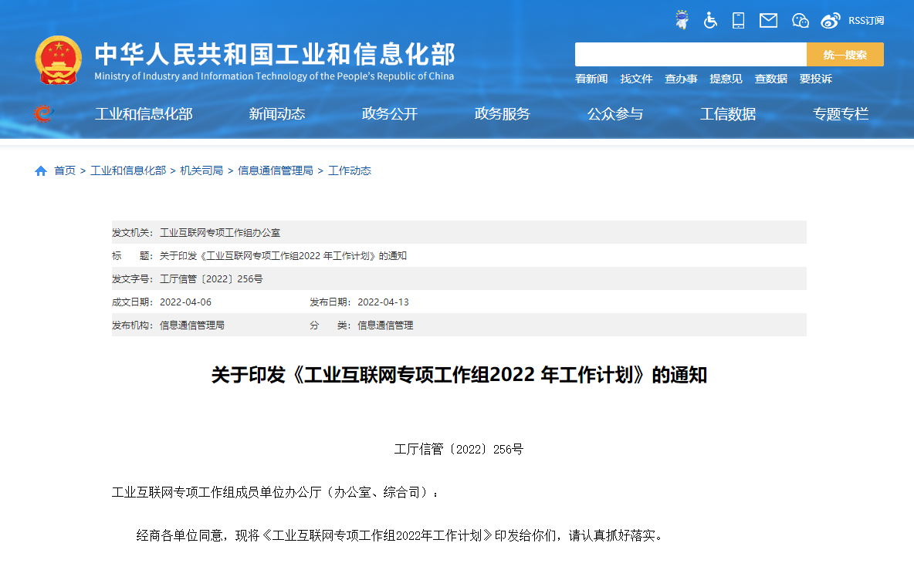Click the Weibo icon in header

pos(830,21)
